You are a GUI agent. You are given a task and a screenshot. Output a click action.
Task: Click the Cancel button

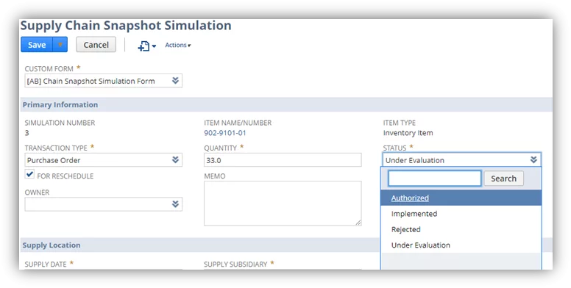tap(96, 45)
